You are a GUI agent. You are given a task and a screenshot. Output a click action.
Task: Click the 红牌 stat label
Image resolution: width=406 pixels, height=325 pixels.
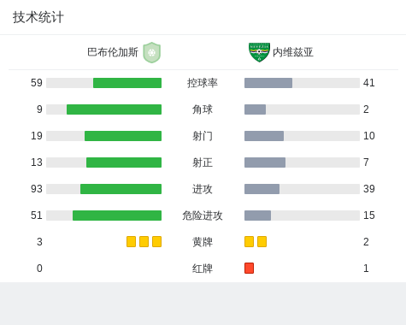point(203,269)
